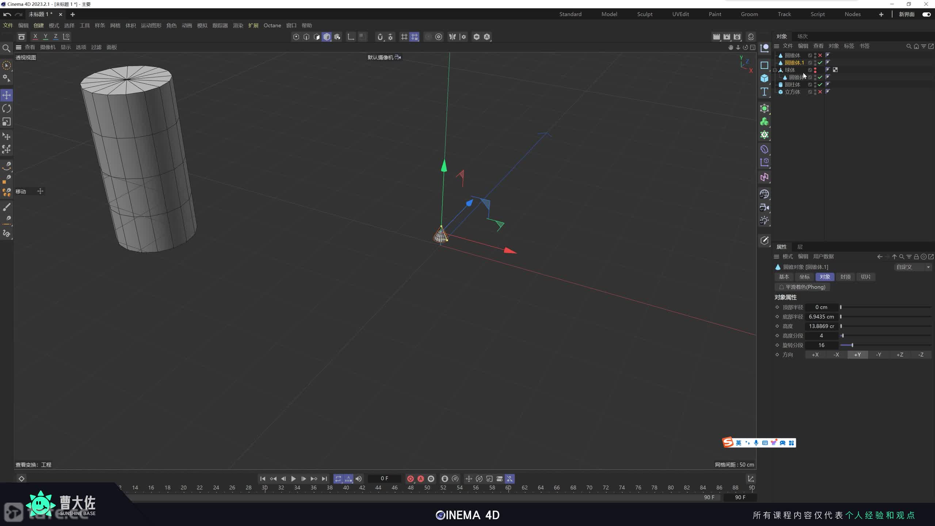This screenshot has width=935, height=526.
Task: Set direction to +Z button
Action: tap(900, 355)
